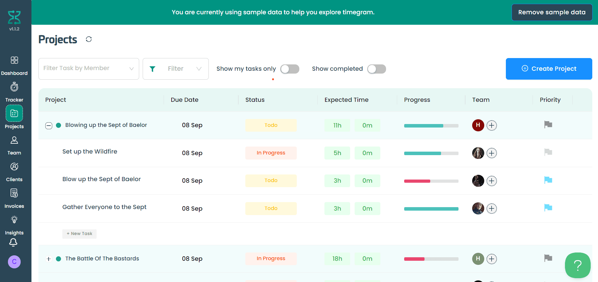Click Remove sample data button
598x282 pixels.
(552, 12)
